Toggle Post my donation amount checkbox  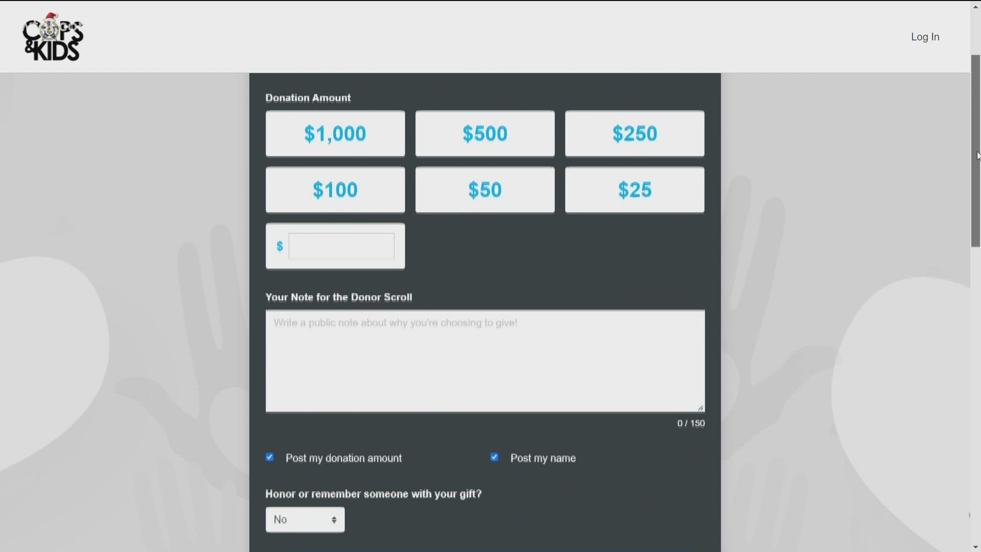[270, 457]
